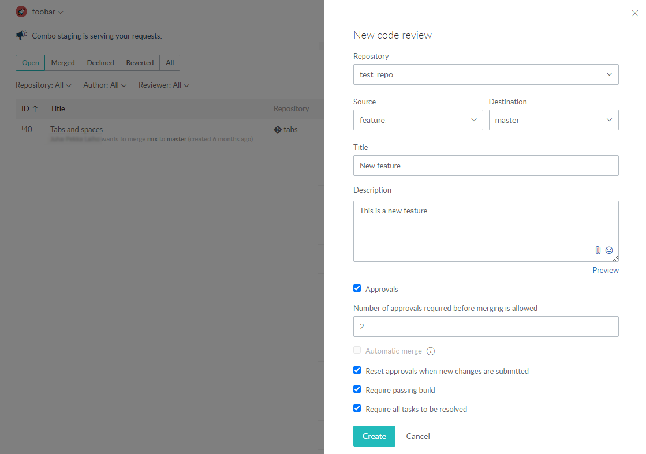Click inside the Title field showing New feature
This screenshot has height=454, width=646.
point(486,166)
